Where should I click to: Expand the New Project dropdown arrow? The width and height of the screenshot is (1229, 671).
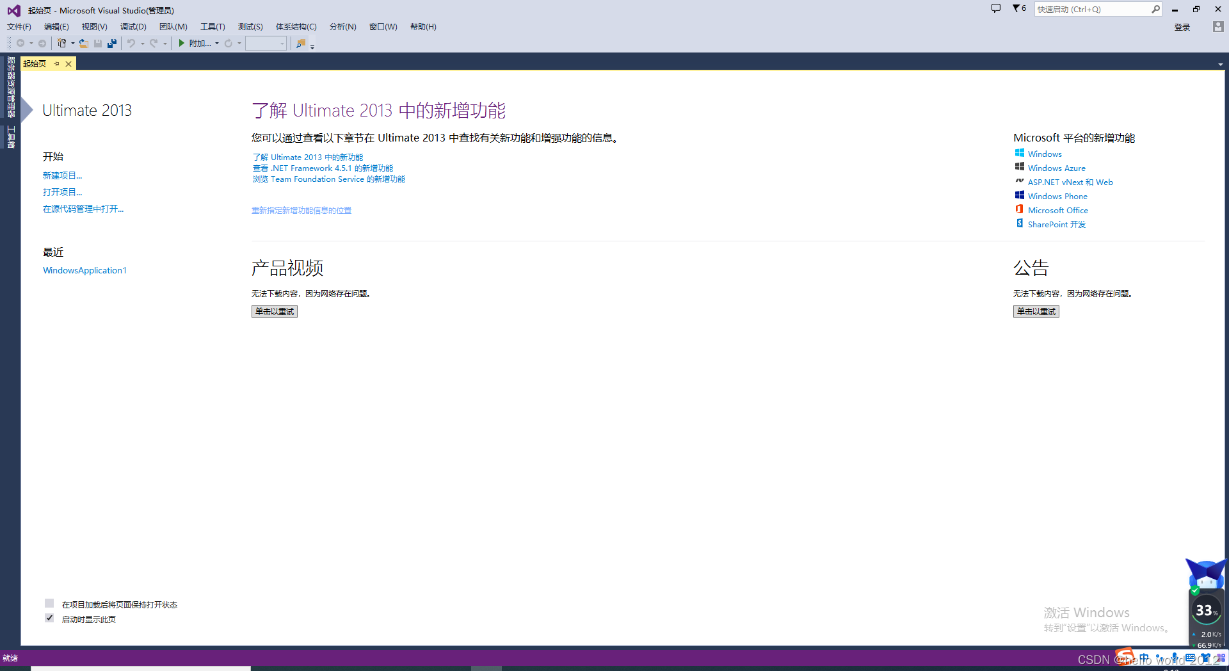click(x=72, y=44)
